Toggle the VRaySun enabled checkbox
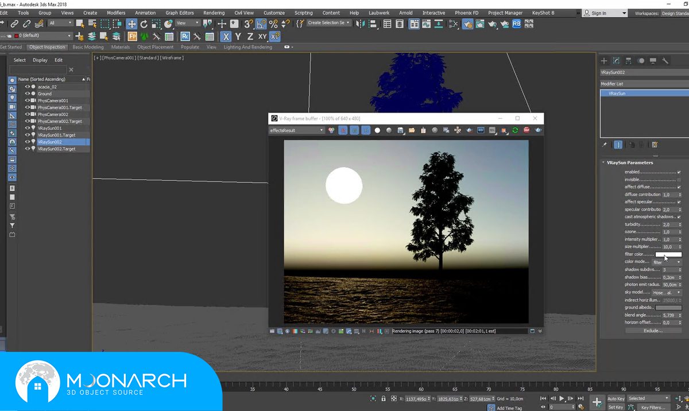This screenshot has width=689, height=411. (x=679, y=172)
